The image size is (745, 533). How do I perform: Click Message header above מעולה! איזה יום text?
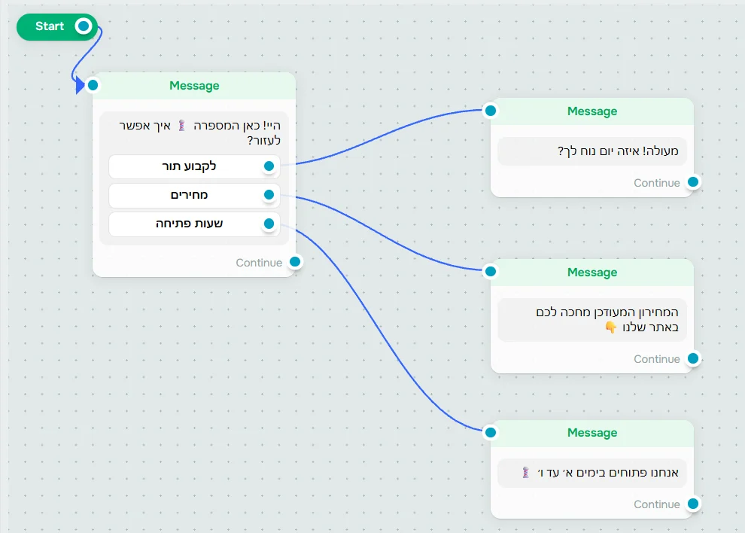(592, 111)
